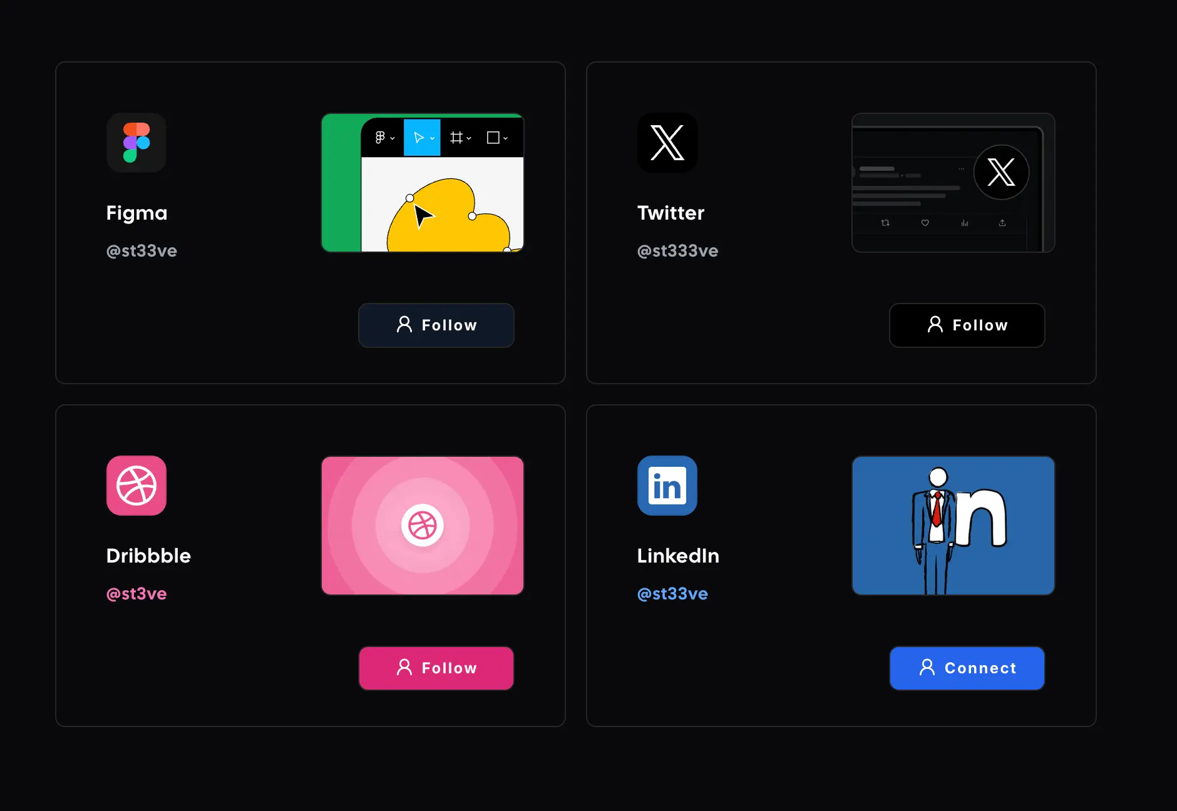Click the Dribbble card title
This screenshot has width=1177, height=811.
(x=148, y=556)
